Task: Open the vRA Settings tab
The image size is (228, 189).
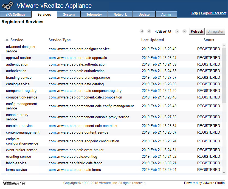Action: (16, 15)
